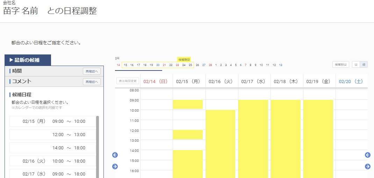
Task: Click the upper-right blue back arrow icon
Action: pos(368,155)
